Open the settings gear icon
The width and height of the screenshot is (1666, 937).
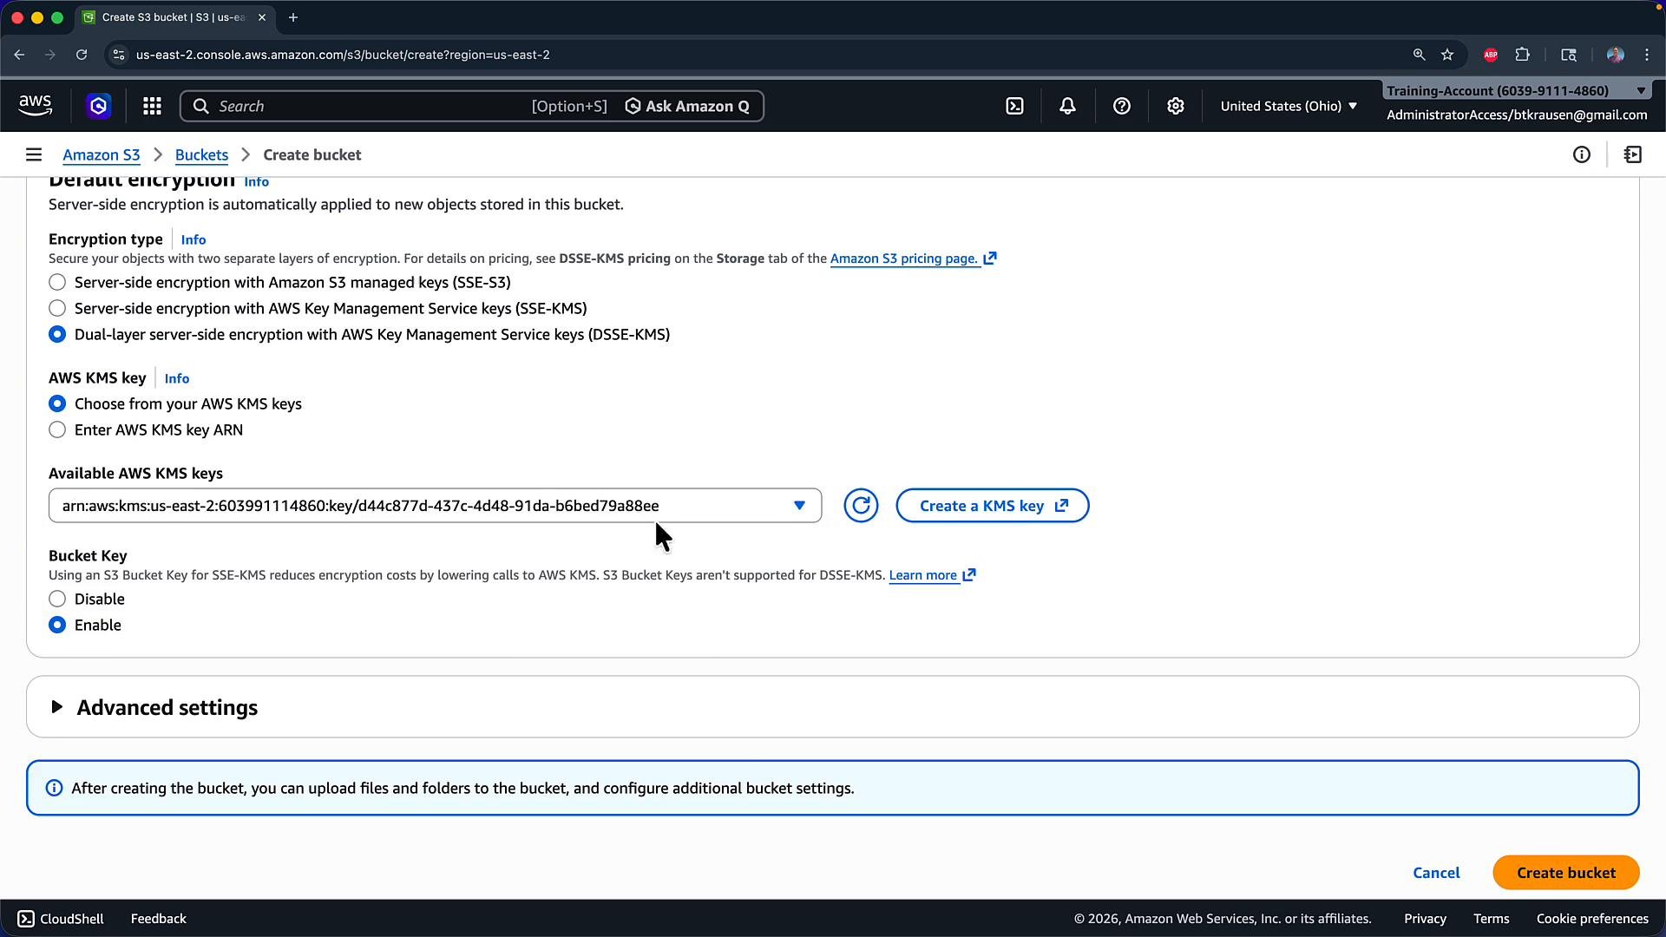coord(1175,106)
